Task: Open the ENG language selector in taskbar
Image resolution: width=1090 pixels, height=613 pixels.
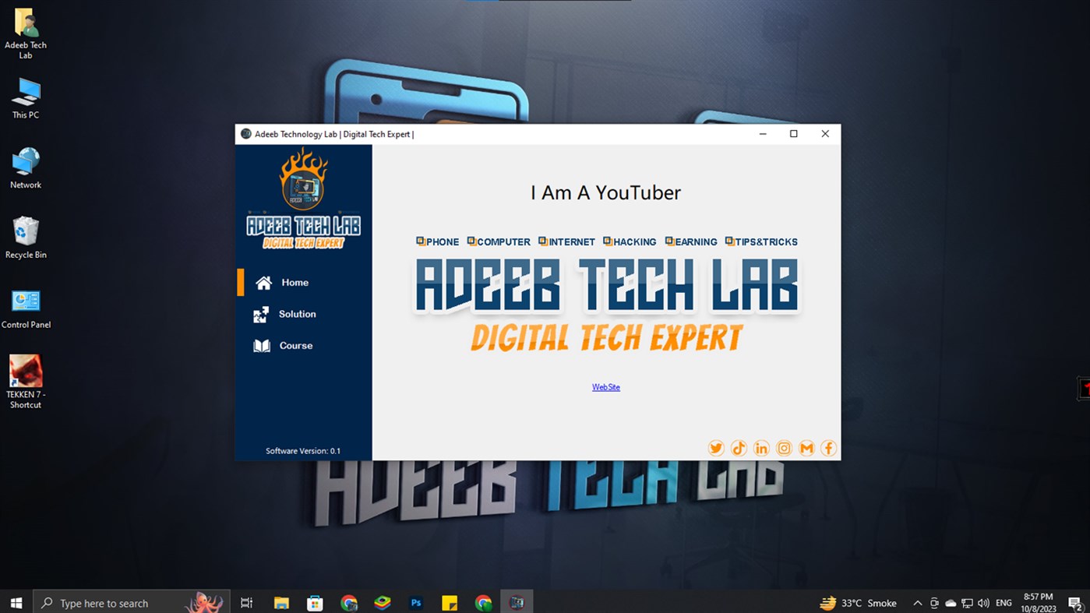Action: coord(1003,602)
